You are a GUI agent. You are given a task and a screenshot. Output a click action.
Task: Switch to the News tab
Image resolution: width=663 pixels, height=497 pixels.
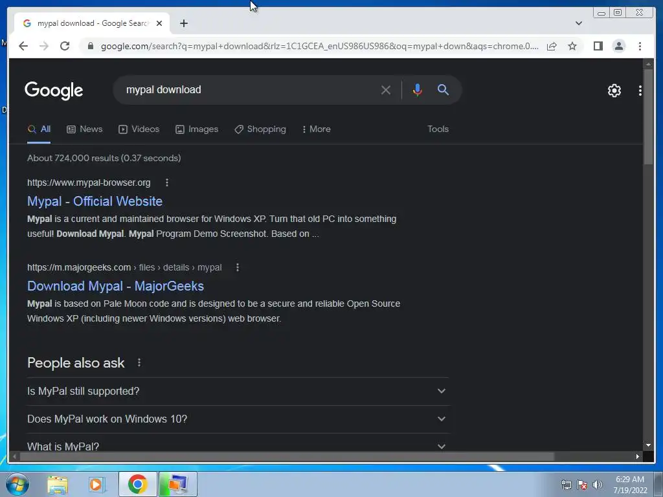(x=85, y=129)
